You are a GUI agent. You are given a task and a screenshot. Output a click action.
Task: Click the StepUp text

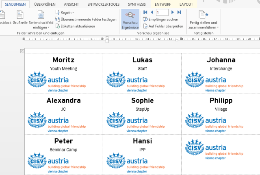[x=143, y=109]
